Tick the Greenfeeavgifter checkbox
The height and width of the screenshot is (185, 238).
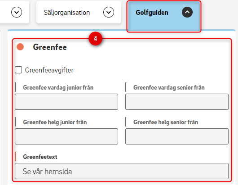pos(18,70)
